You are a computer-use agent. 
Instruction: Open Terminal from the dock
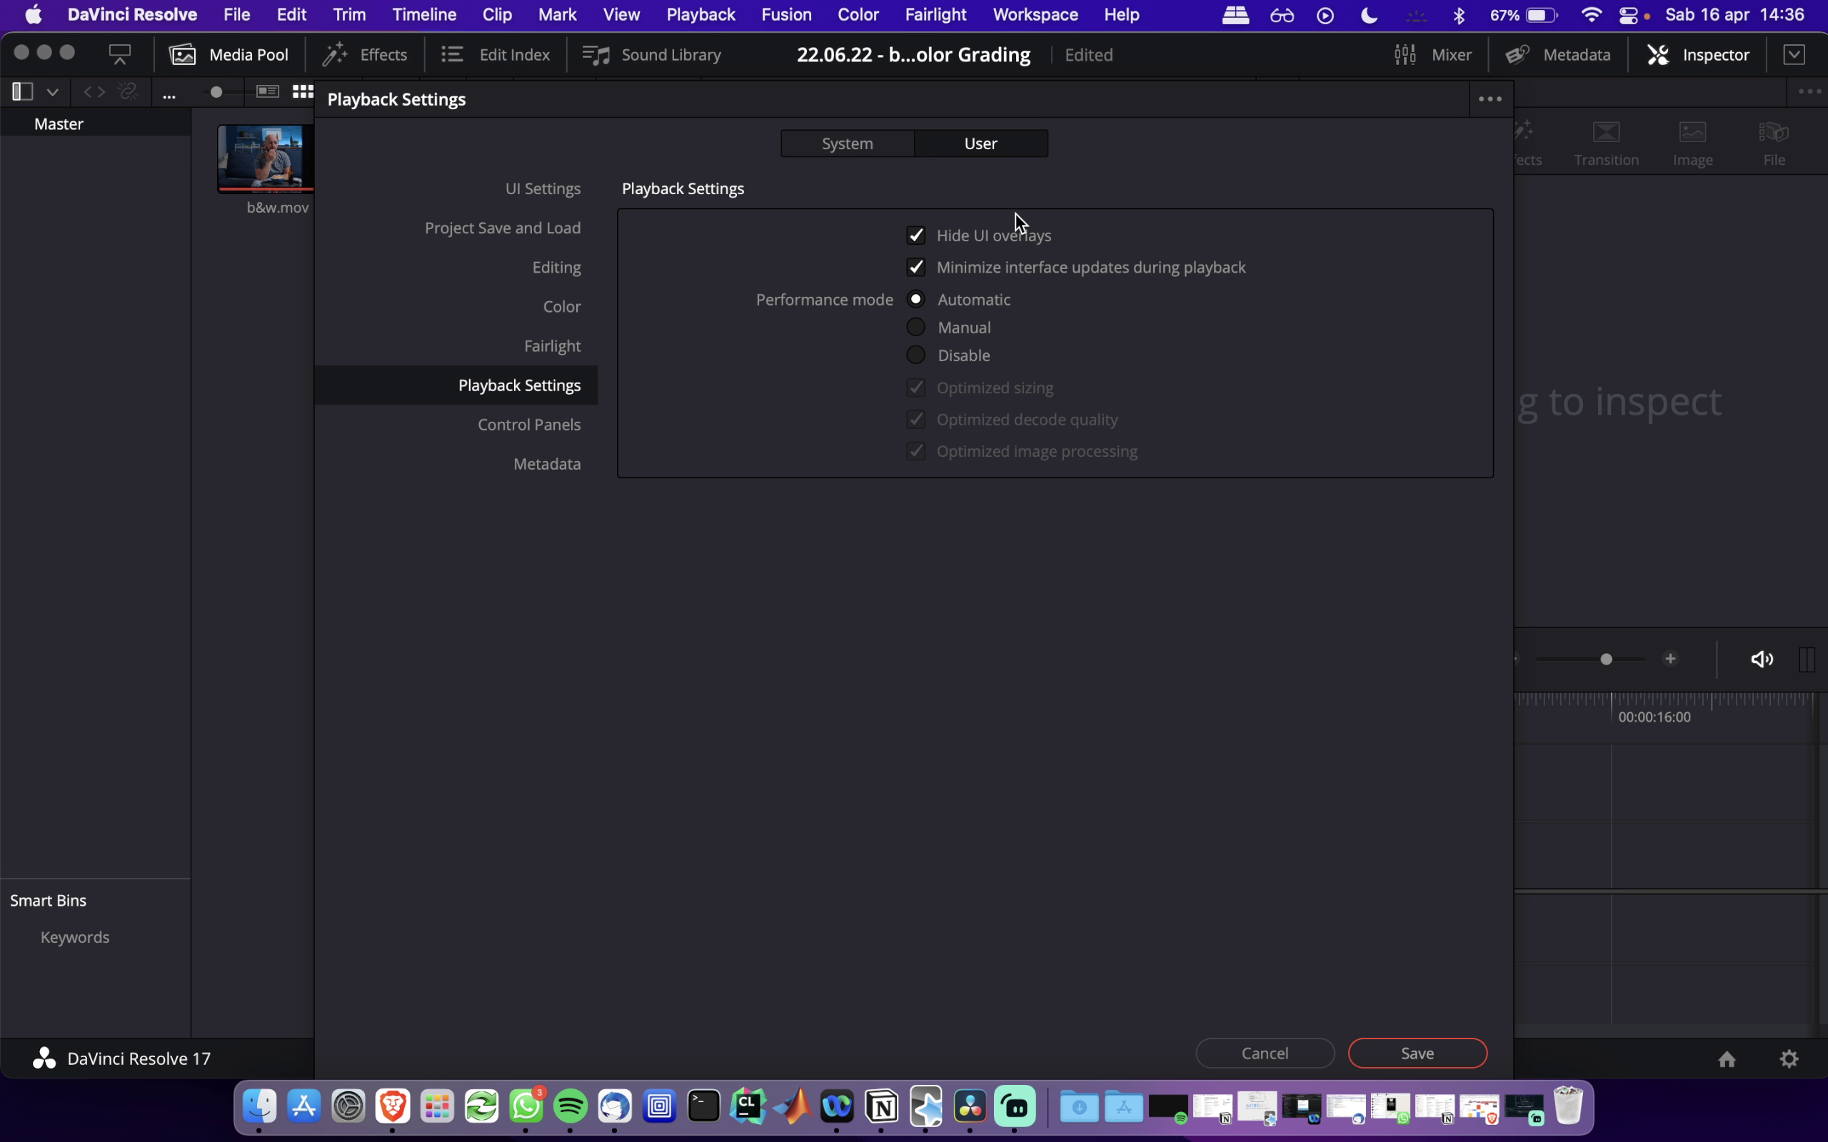[x=704, y=1107]
